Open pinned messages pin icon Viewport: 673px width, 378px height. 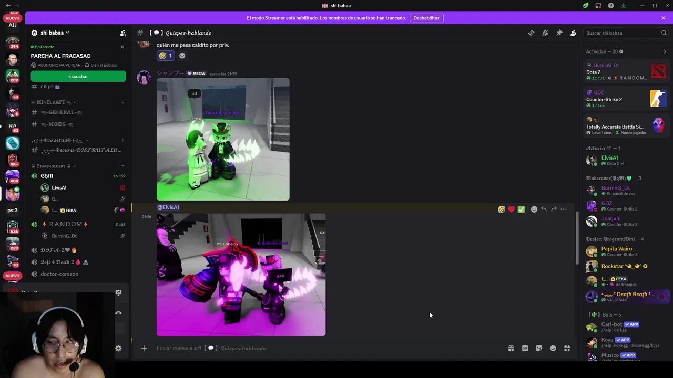[559, 33]
